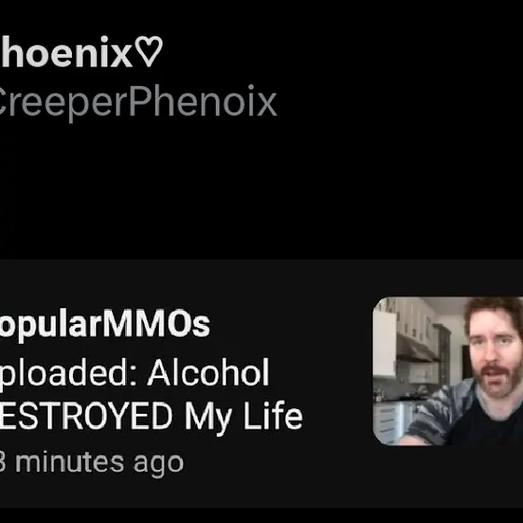Click the range hood in the thumbnail
523x523 pixels.
[x=417, y=349]
